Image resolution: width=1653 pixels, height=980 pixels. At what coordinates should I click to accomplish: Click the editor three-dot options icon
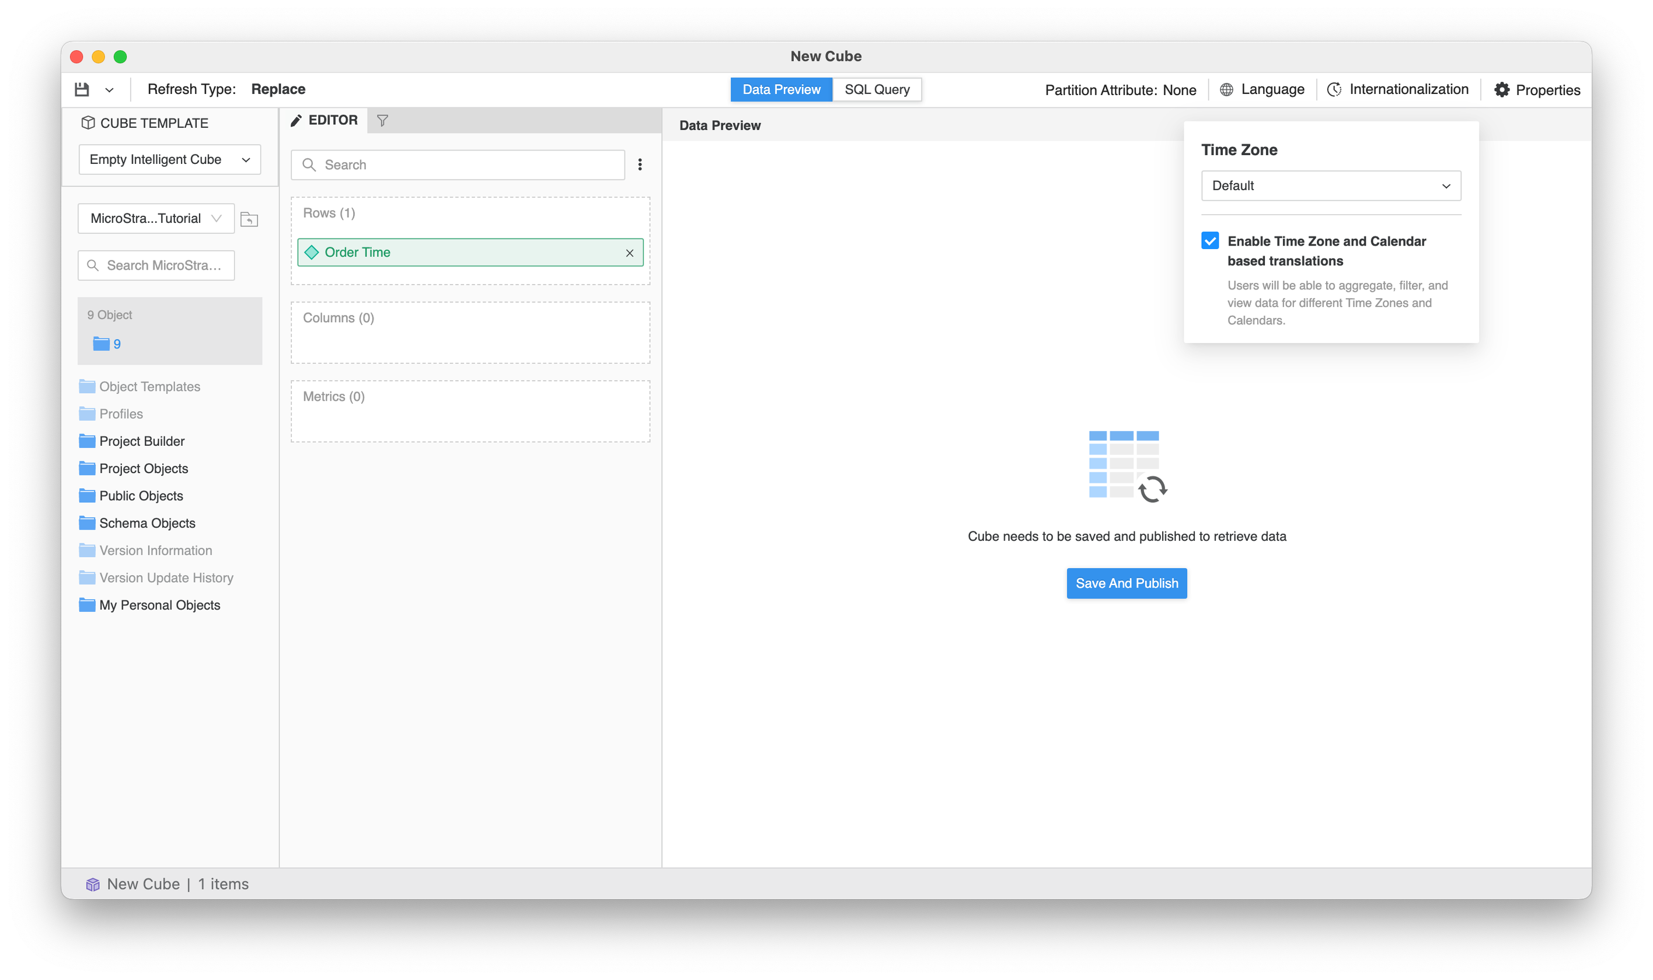tap(640, 164)
